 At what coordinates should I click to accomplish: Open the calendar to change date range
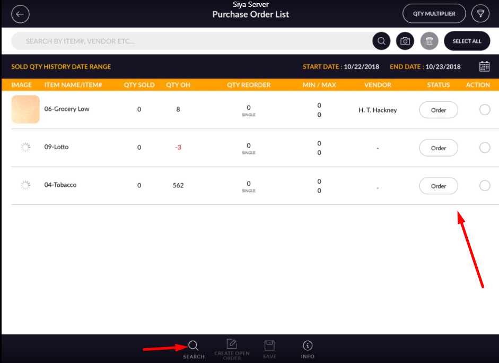[x=484, y=66]
